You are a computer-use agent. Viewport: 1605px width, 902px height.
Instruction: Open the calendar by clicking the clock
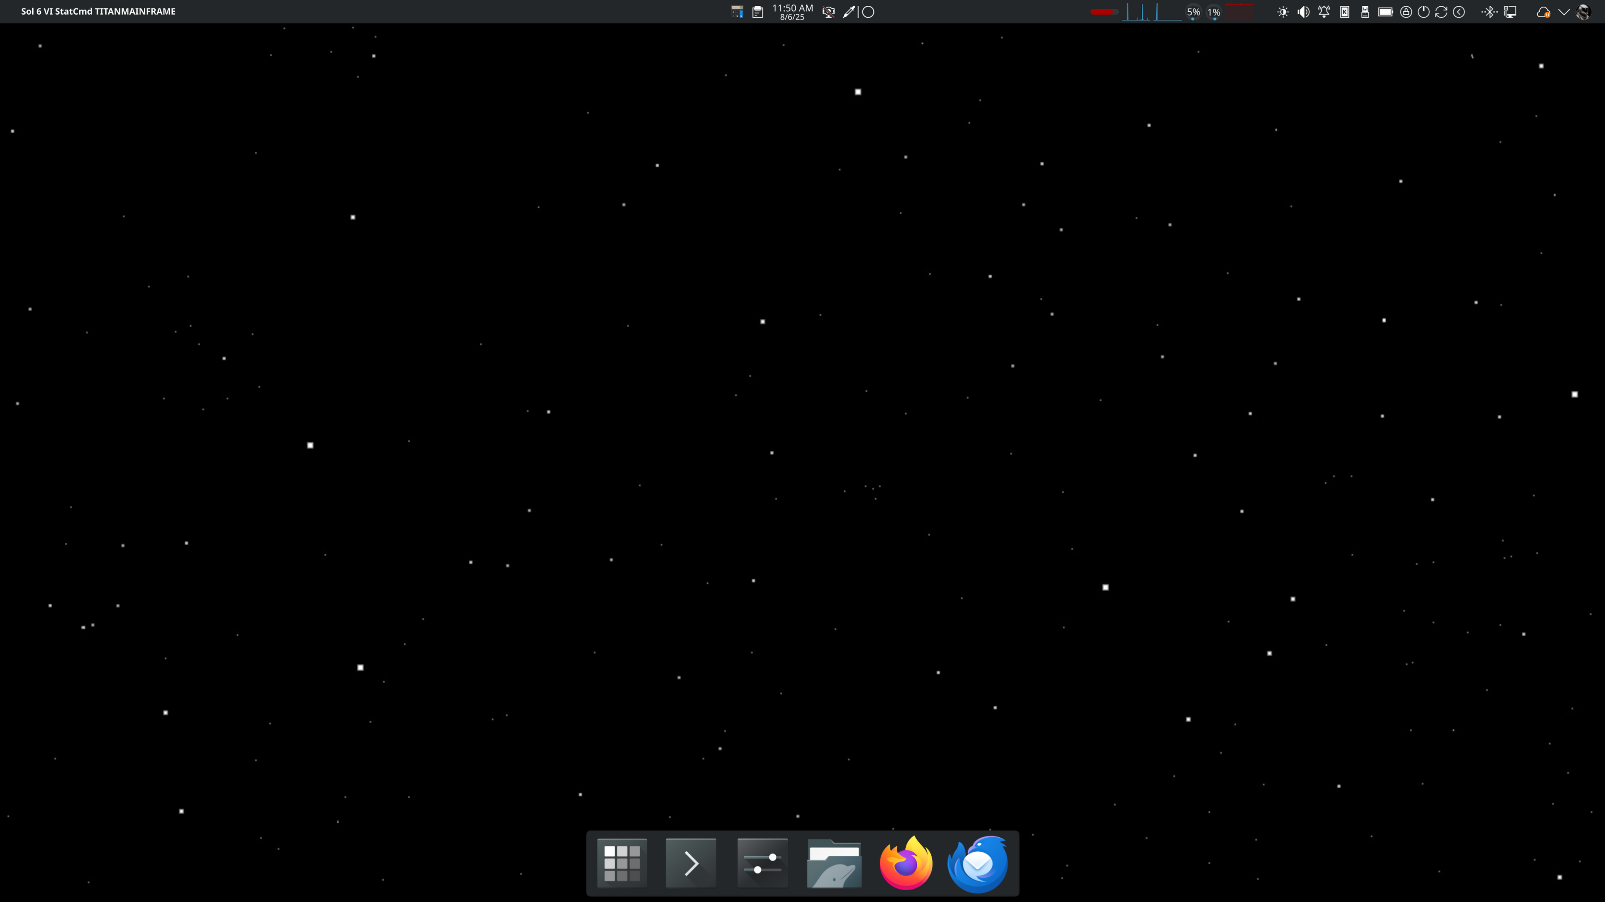click(x=791, y=11)
